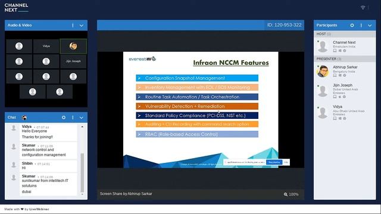Click the camera icon under Vidya
This screenshot has width=381, height=214.
[x=340, y=118]
